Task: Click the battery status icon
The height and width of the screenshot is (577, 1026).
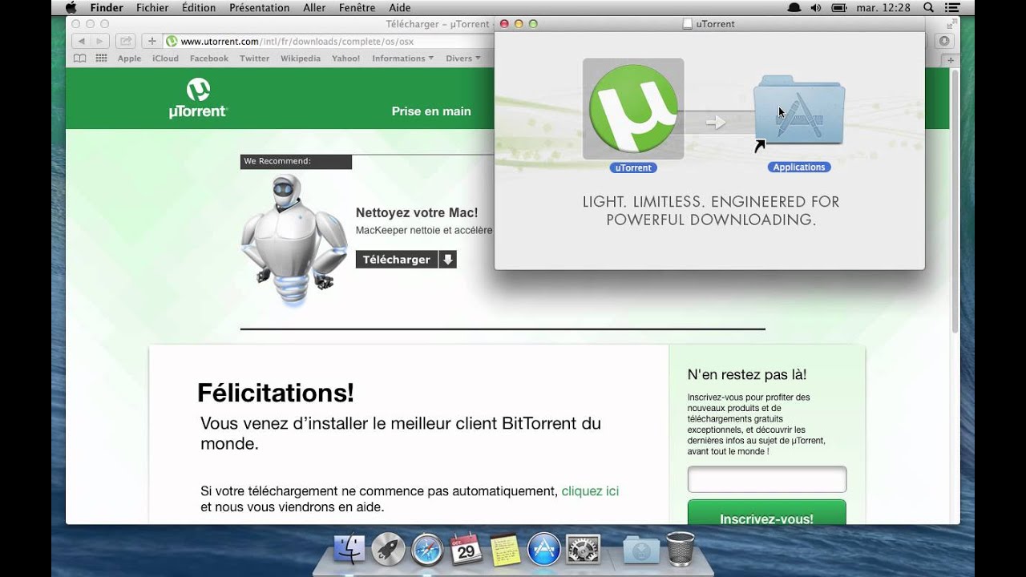Action: coord(839,8)
